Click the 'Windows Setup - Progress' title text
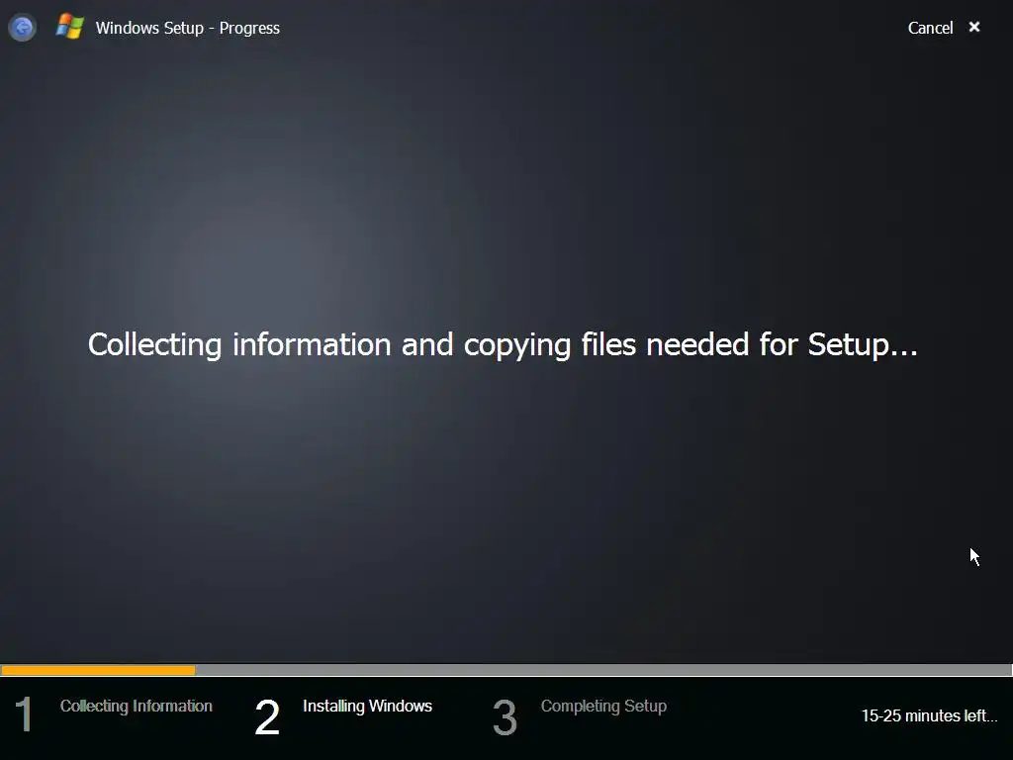The width and height of the screenshot is (1013, 760). (187, 28)
